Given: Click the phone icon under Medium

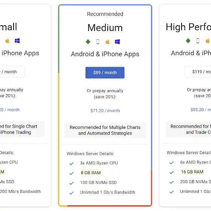Looking at the screenshot, I should click(98, 42).
